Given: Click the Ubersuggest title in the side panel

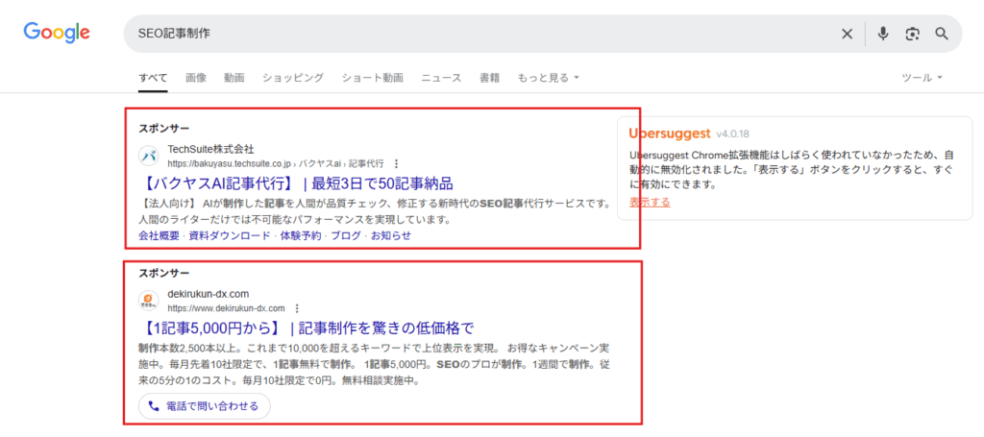Looking at the screenshot, I should coord(670,134).
